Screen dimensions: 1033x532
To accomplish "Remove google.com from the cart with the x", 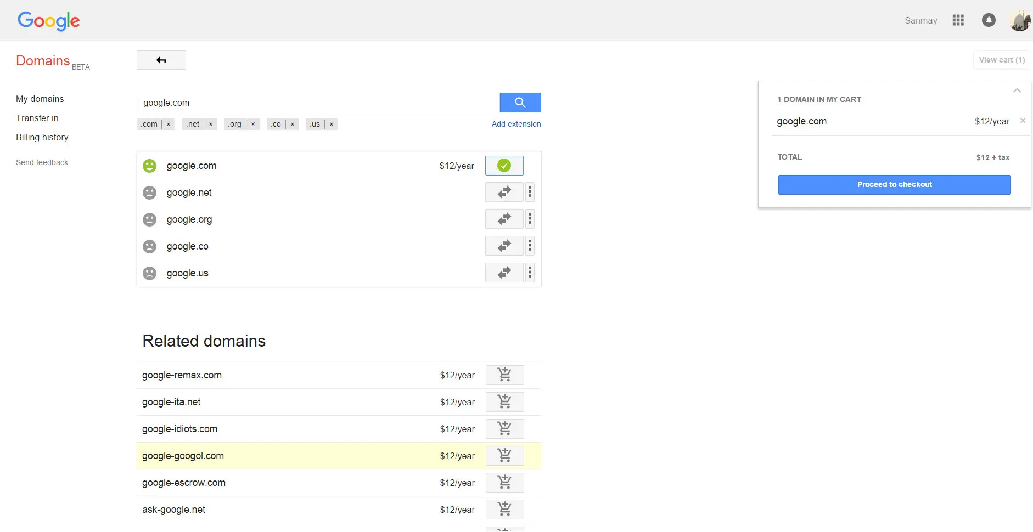I will click(1022, 121).
